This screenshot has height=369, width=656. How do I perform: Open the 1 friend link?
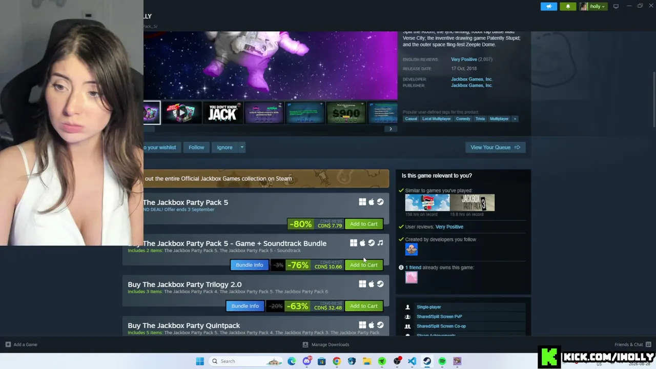(x=413, y=268)
